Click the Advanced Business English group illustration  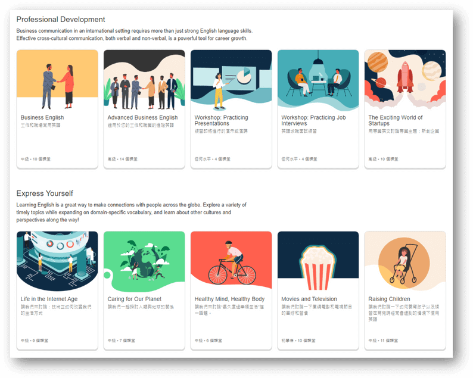click(144, 80)
